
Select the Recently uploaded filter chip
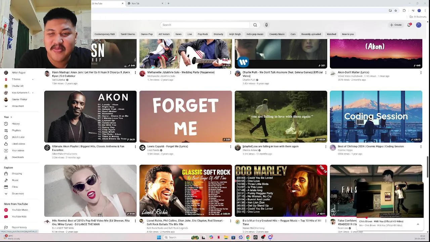coord(311,34)
